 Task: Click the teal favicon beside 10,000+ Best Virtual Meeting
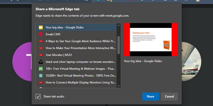pos(41,75)
